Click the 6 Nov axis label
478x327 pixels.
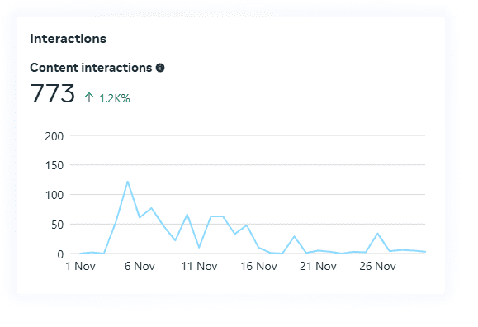(140, 266)
